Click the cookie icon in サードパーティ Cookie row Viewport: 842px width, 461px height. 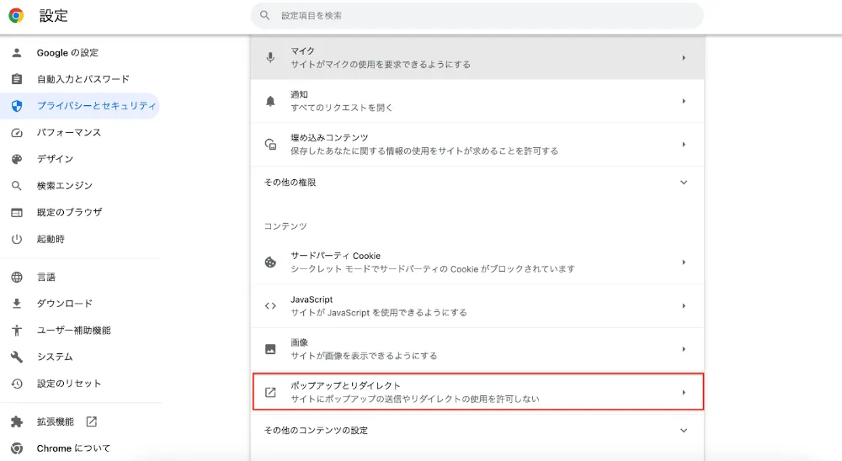click(270, 262)
